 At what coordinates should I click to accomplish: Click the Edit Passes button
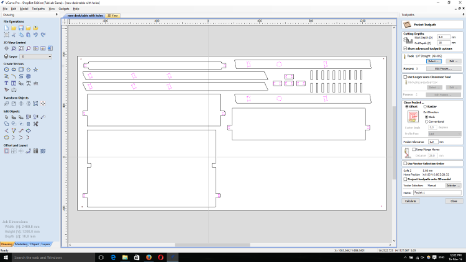pyautogui.click(x=444, y=69)
